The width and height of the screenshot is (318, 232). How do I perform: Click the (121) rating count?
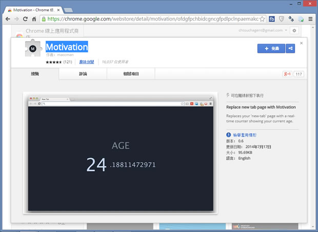68,62
